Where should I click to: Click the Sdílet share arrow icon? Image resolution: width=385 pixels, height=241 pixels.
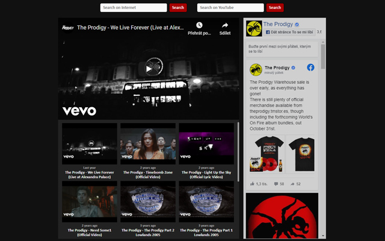(225, 25)
